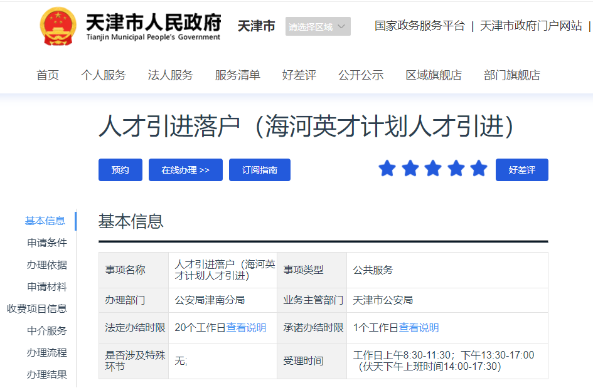
Task: Click 查看说明 beside 1个工作日
Action: (419, 328)
